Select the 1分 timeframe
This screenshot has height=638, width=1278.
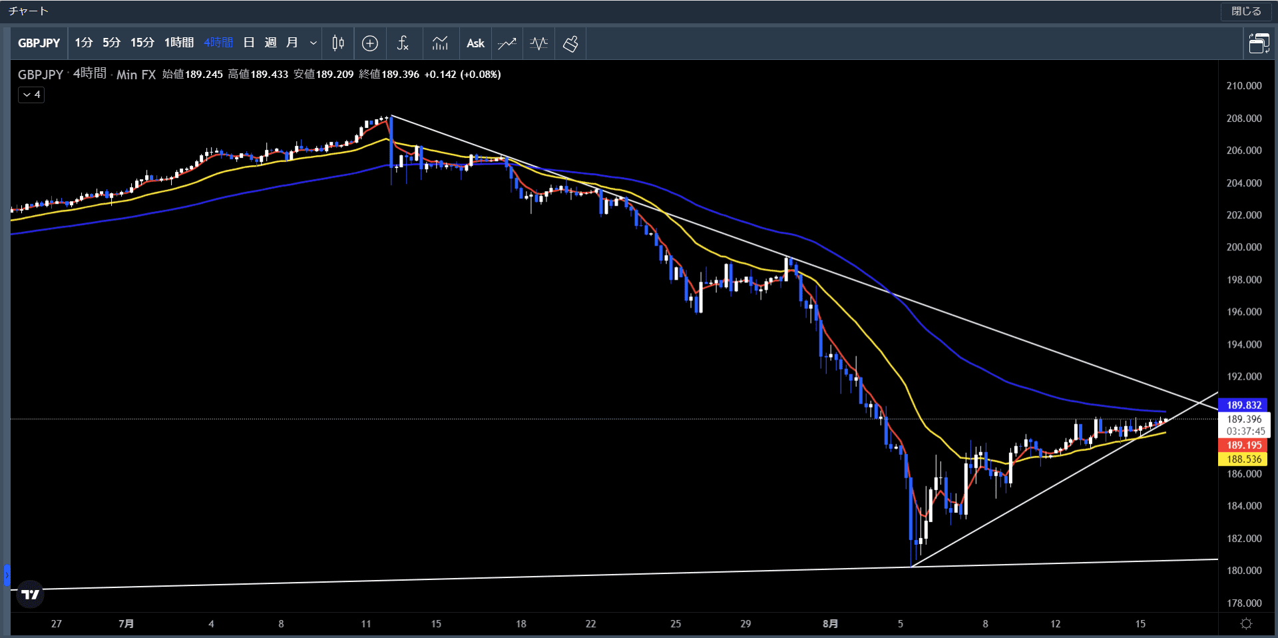click(83, 43)
